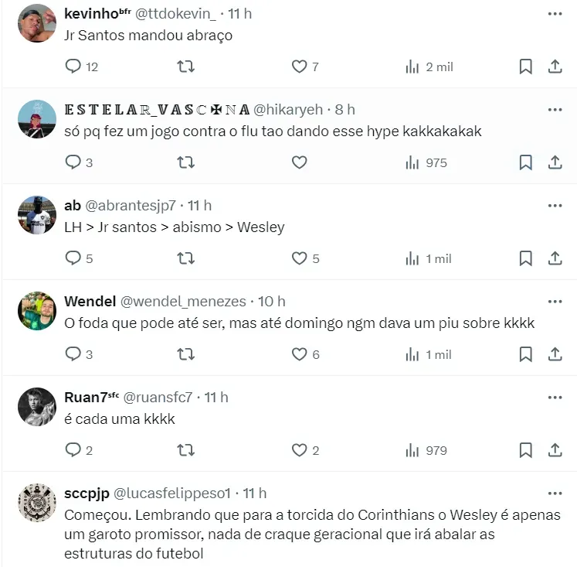Open the view count on Ruan7's tweet
577x567 pixels.
(426, 450)
